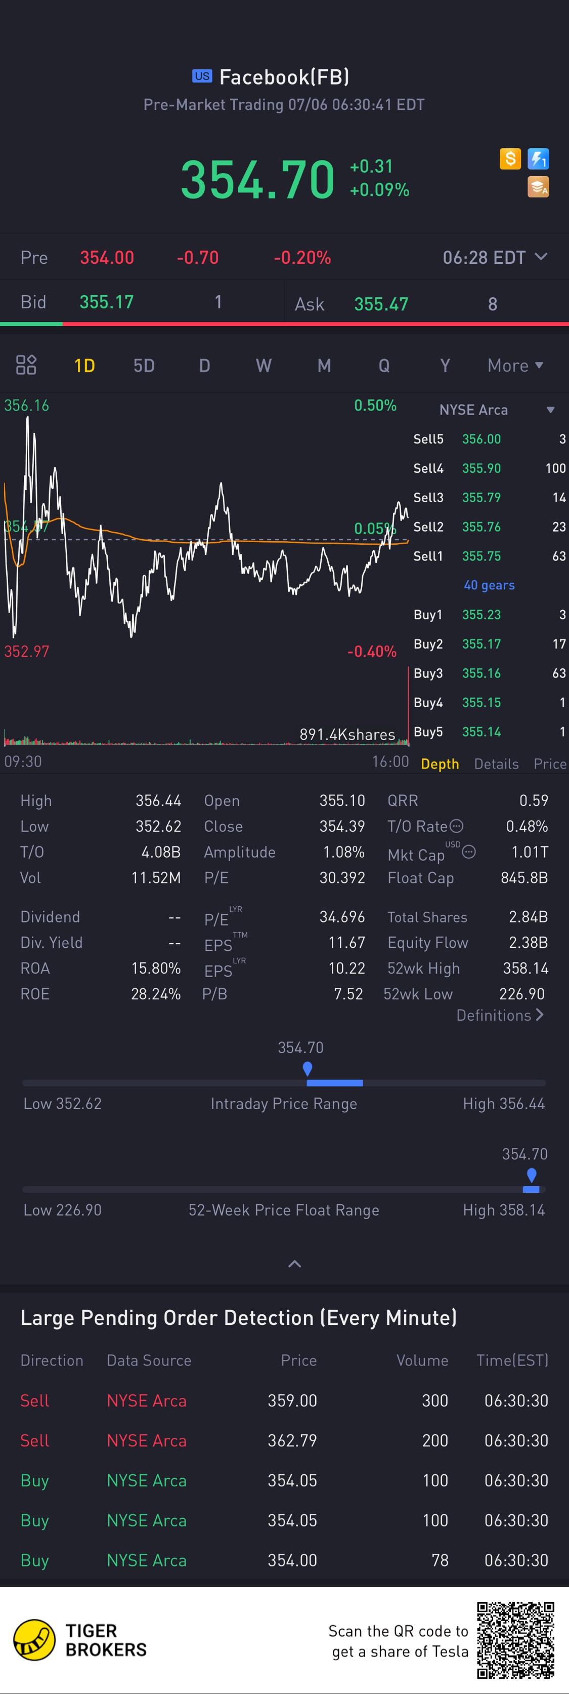Tap the Amplitude value 1.08%
This screenshot has height=1694, width=569.
click(x=343, y=852)
